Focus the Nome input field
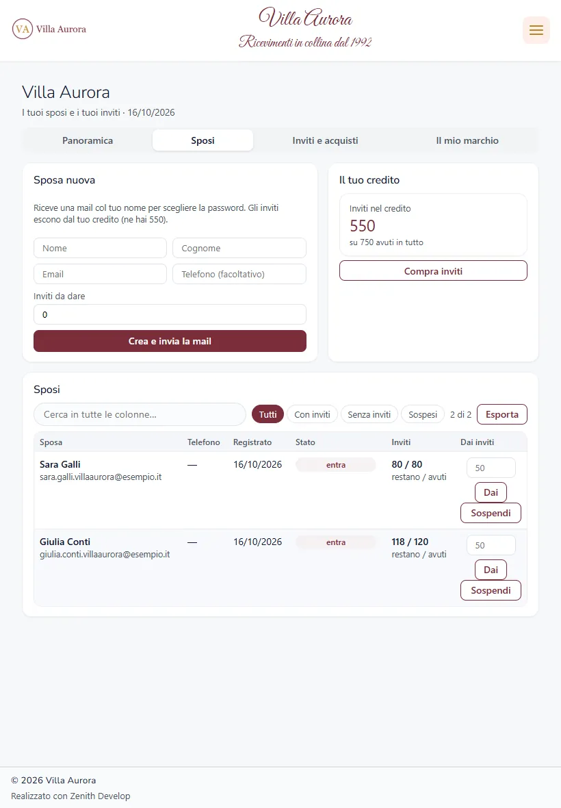Image resolution: width=561 pixels, height=808 pixels. click(x=100, y=248)
